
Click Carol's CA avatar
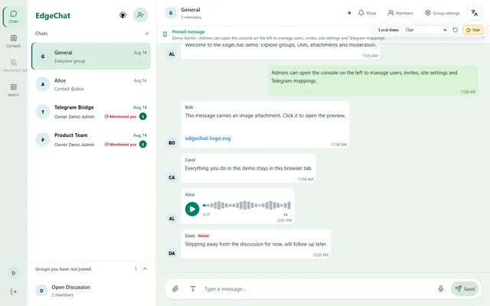pos(171,177)
